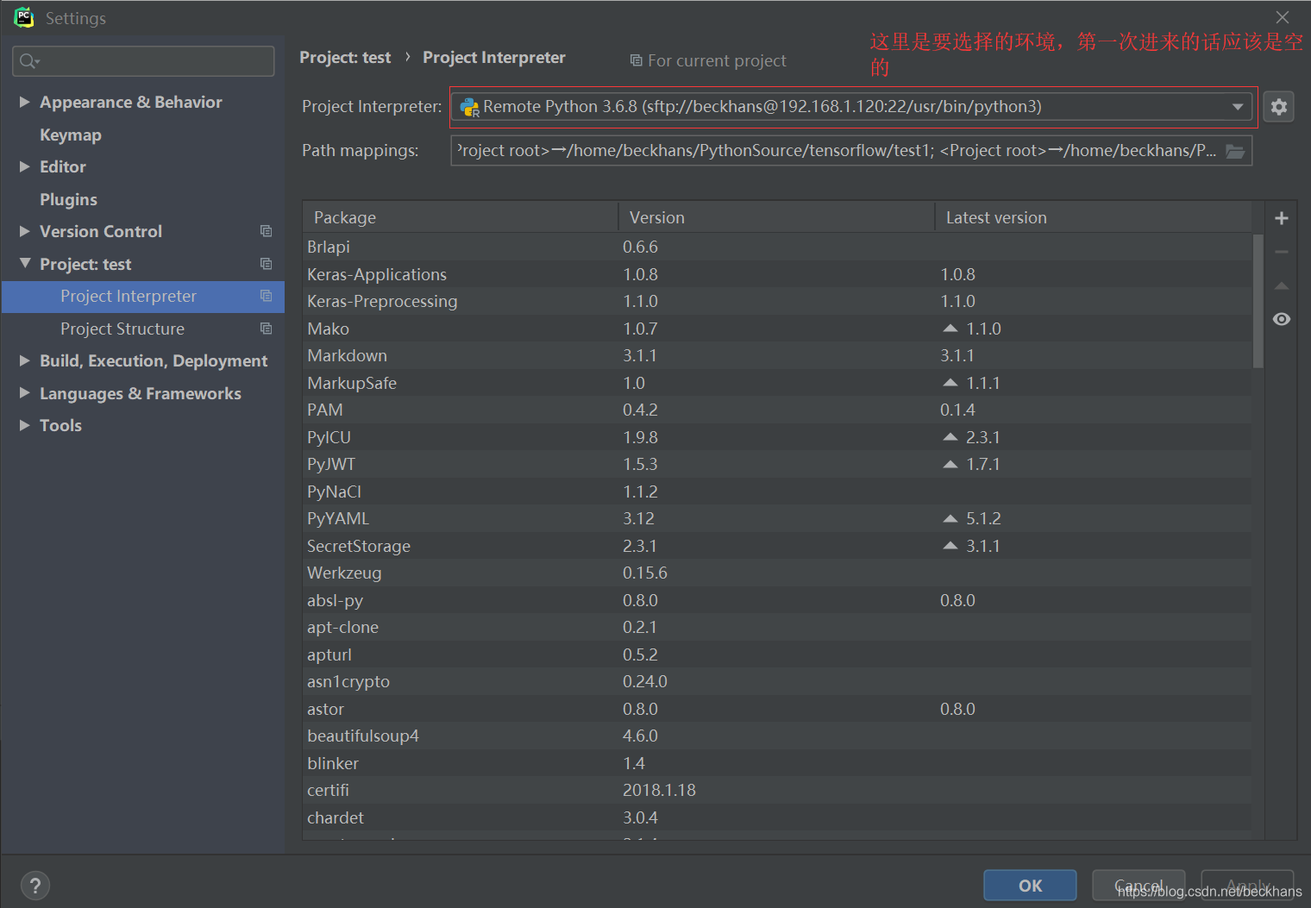This screenshot has width=1311, height=908.
Task: Click the upgrade package arrow icon
Action: [1282, 285]
